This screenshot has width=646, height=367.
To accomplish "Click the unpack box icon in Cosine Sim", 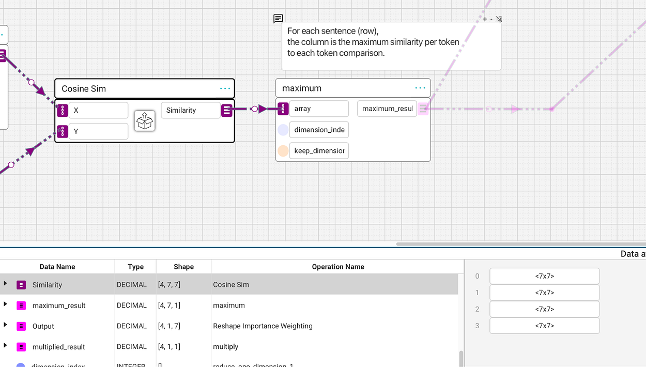I will [x=145, y=120].
